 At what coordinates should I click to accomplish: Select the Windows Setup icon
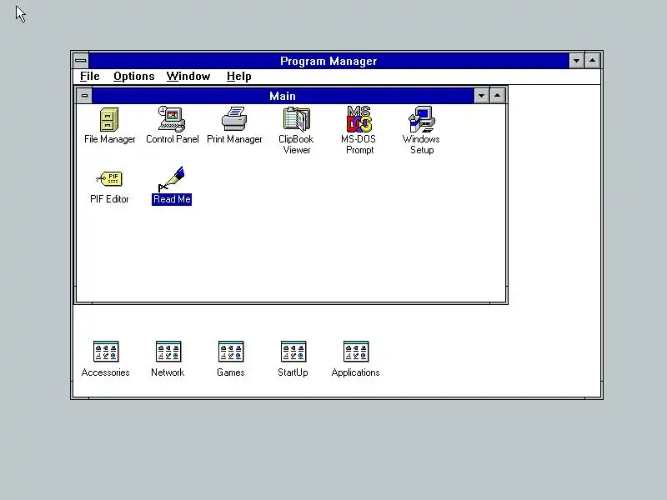[x=422, y=119]
